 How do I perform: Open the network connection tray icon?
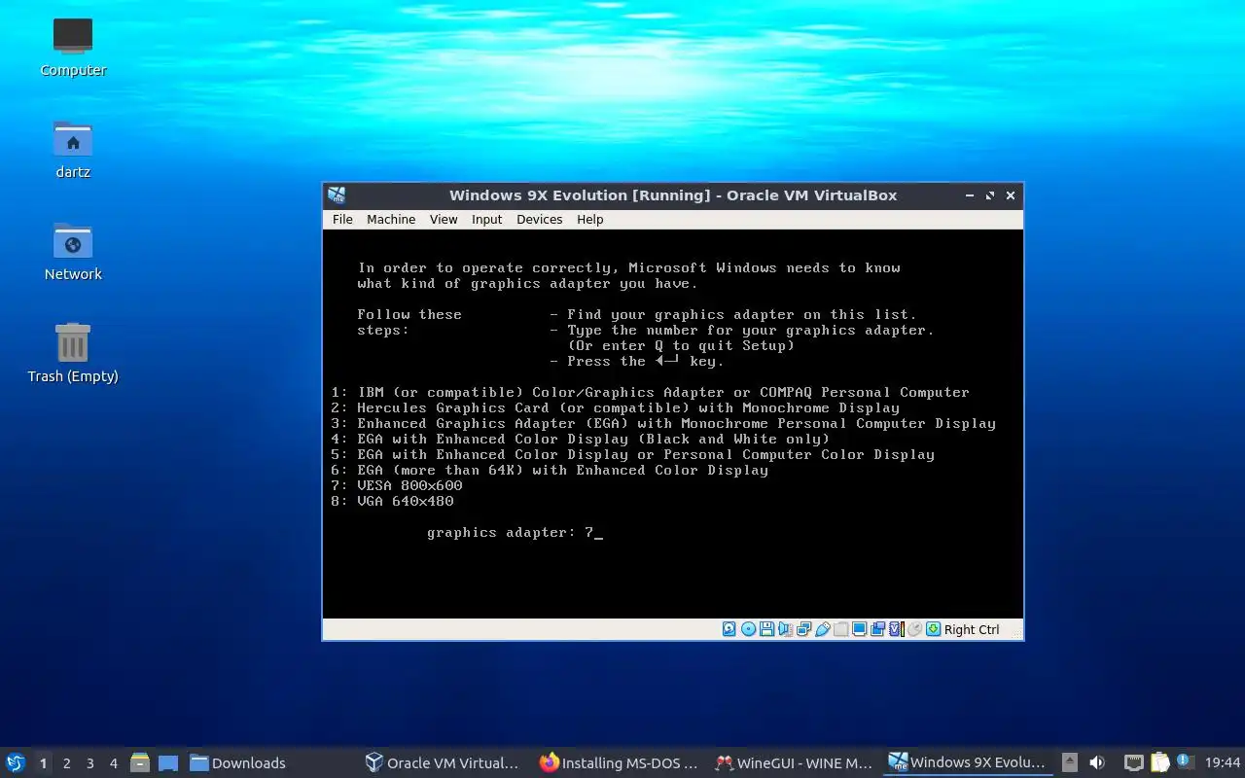[1133, 762]
